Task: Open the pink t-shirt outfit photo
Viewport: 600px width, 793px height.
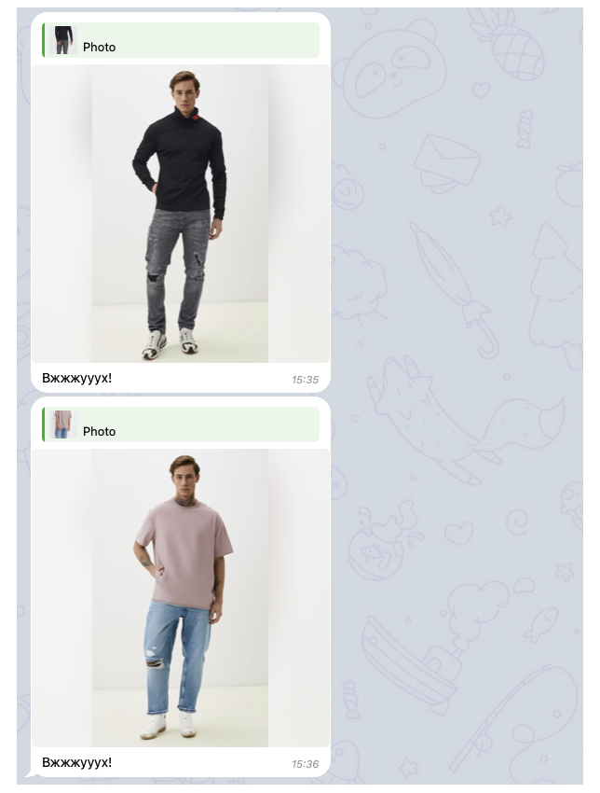Action: (x=181, y=598)
